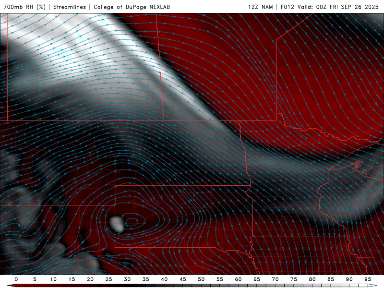Click the 'F012 Valid: 00Z FRI SEP 26 2025' text
384x288 pixels.
(x=330, y=7)
